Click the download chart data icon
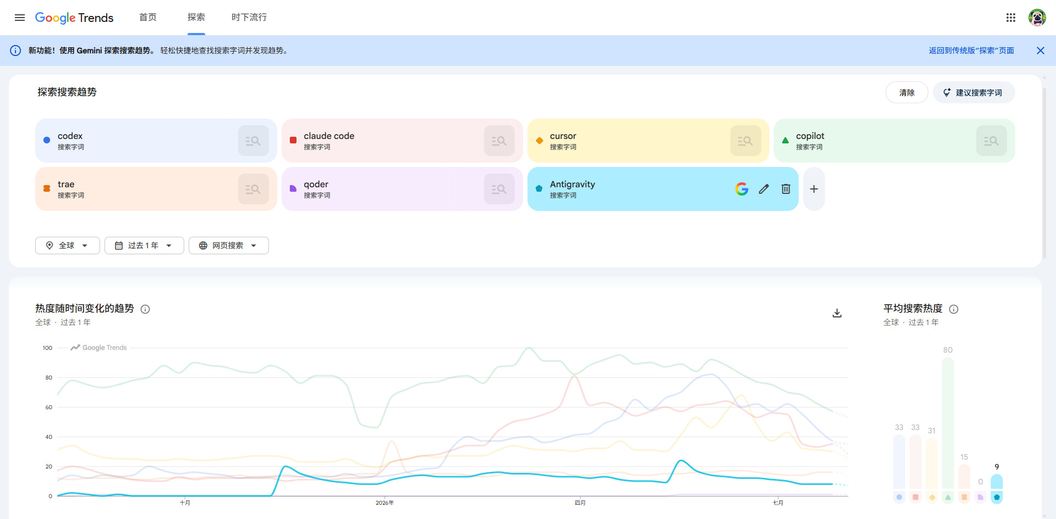Screen dimensions: 1056x519 coord(837,313)
